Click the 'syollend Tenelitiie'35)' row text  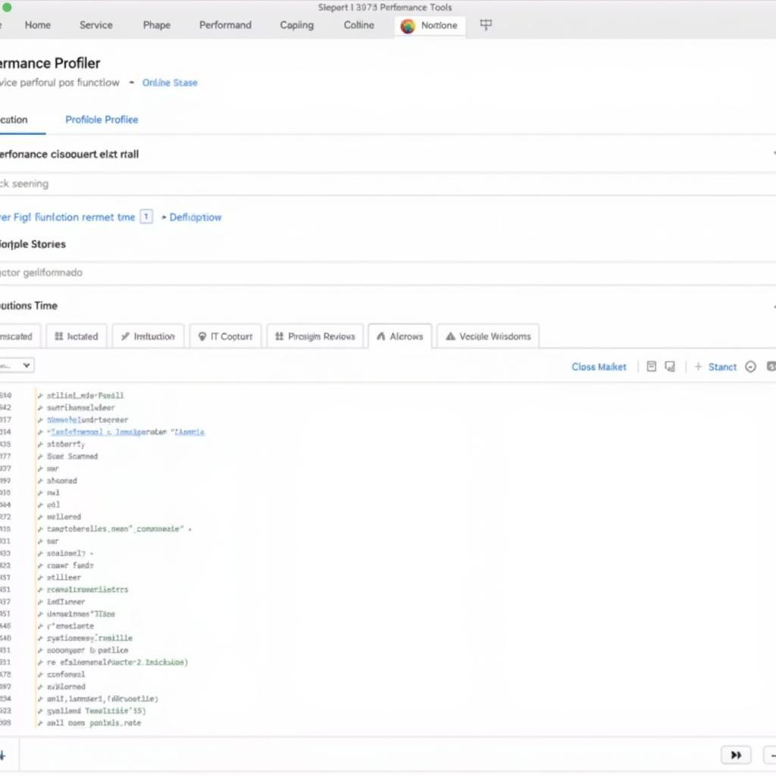96,711
